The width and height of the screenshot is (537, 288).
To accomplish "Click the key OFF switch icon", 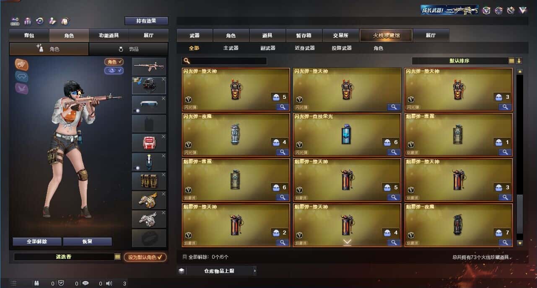I will [x=15, y=21].
